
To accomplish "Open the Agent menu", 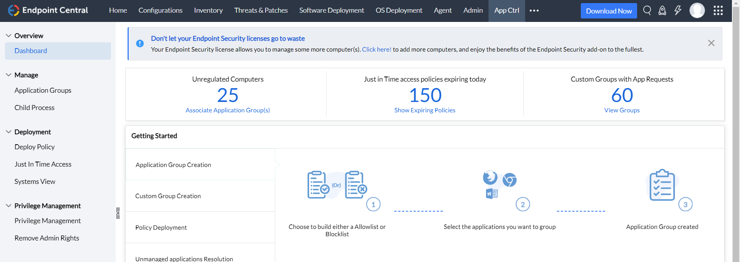I will (x=442, y=10).
